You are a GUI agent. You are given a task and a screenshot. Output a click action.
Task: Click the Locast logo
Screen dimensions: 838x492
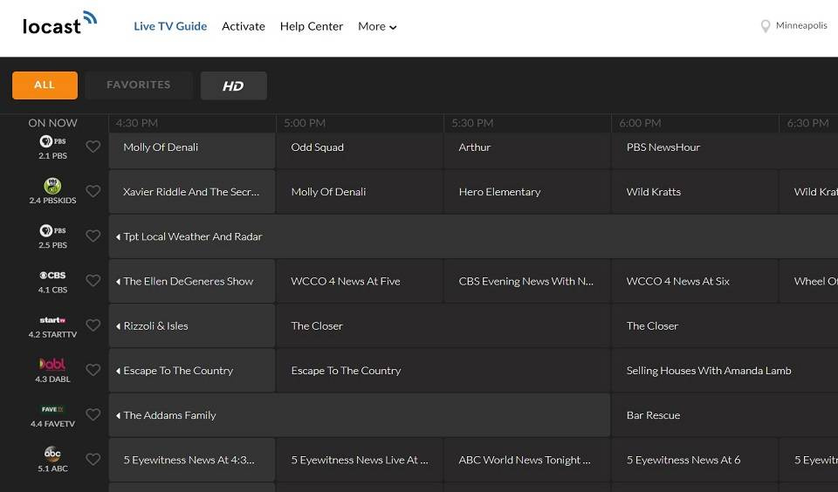[60, 23]
